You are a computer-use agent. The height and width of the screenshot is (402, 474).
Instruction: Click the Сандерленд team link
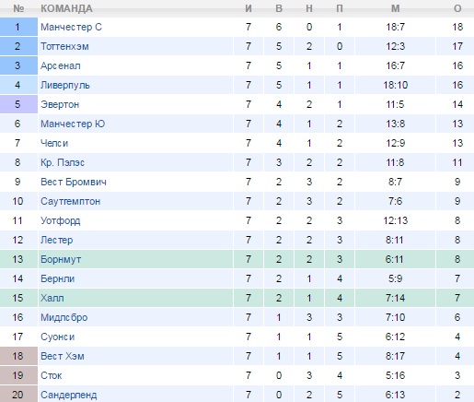(69, 396)
